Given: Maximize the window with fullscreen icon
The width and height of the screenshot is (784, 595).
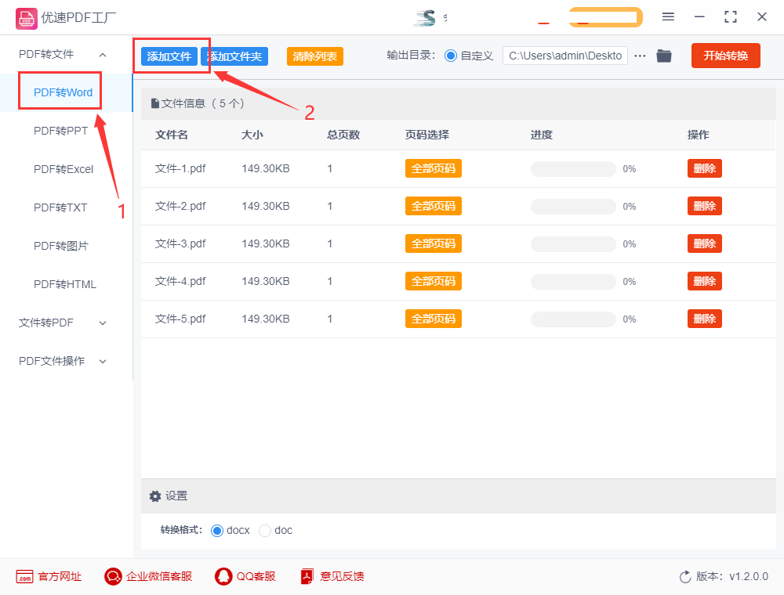Looking at the screenshot, I should [x=731, y=17].
